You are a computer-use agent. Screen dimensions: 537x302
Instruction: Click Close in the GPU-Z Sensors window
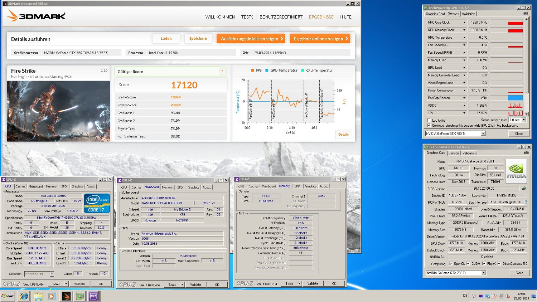coord(519,133)
